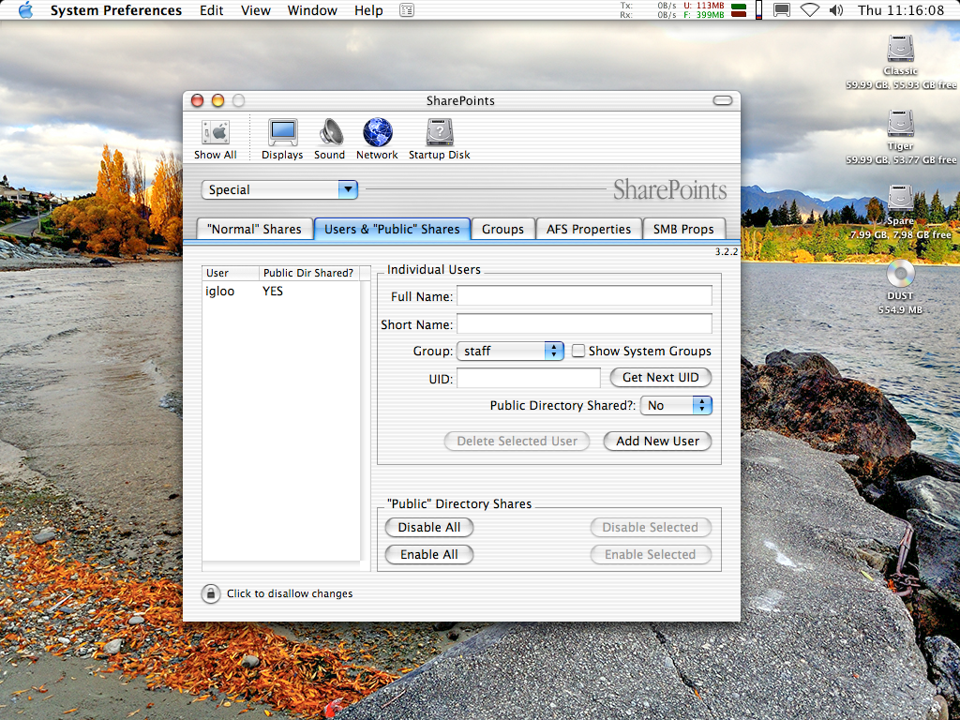Click the Show All preferences icon

[216, 139]
